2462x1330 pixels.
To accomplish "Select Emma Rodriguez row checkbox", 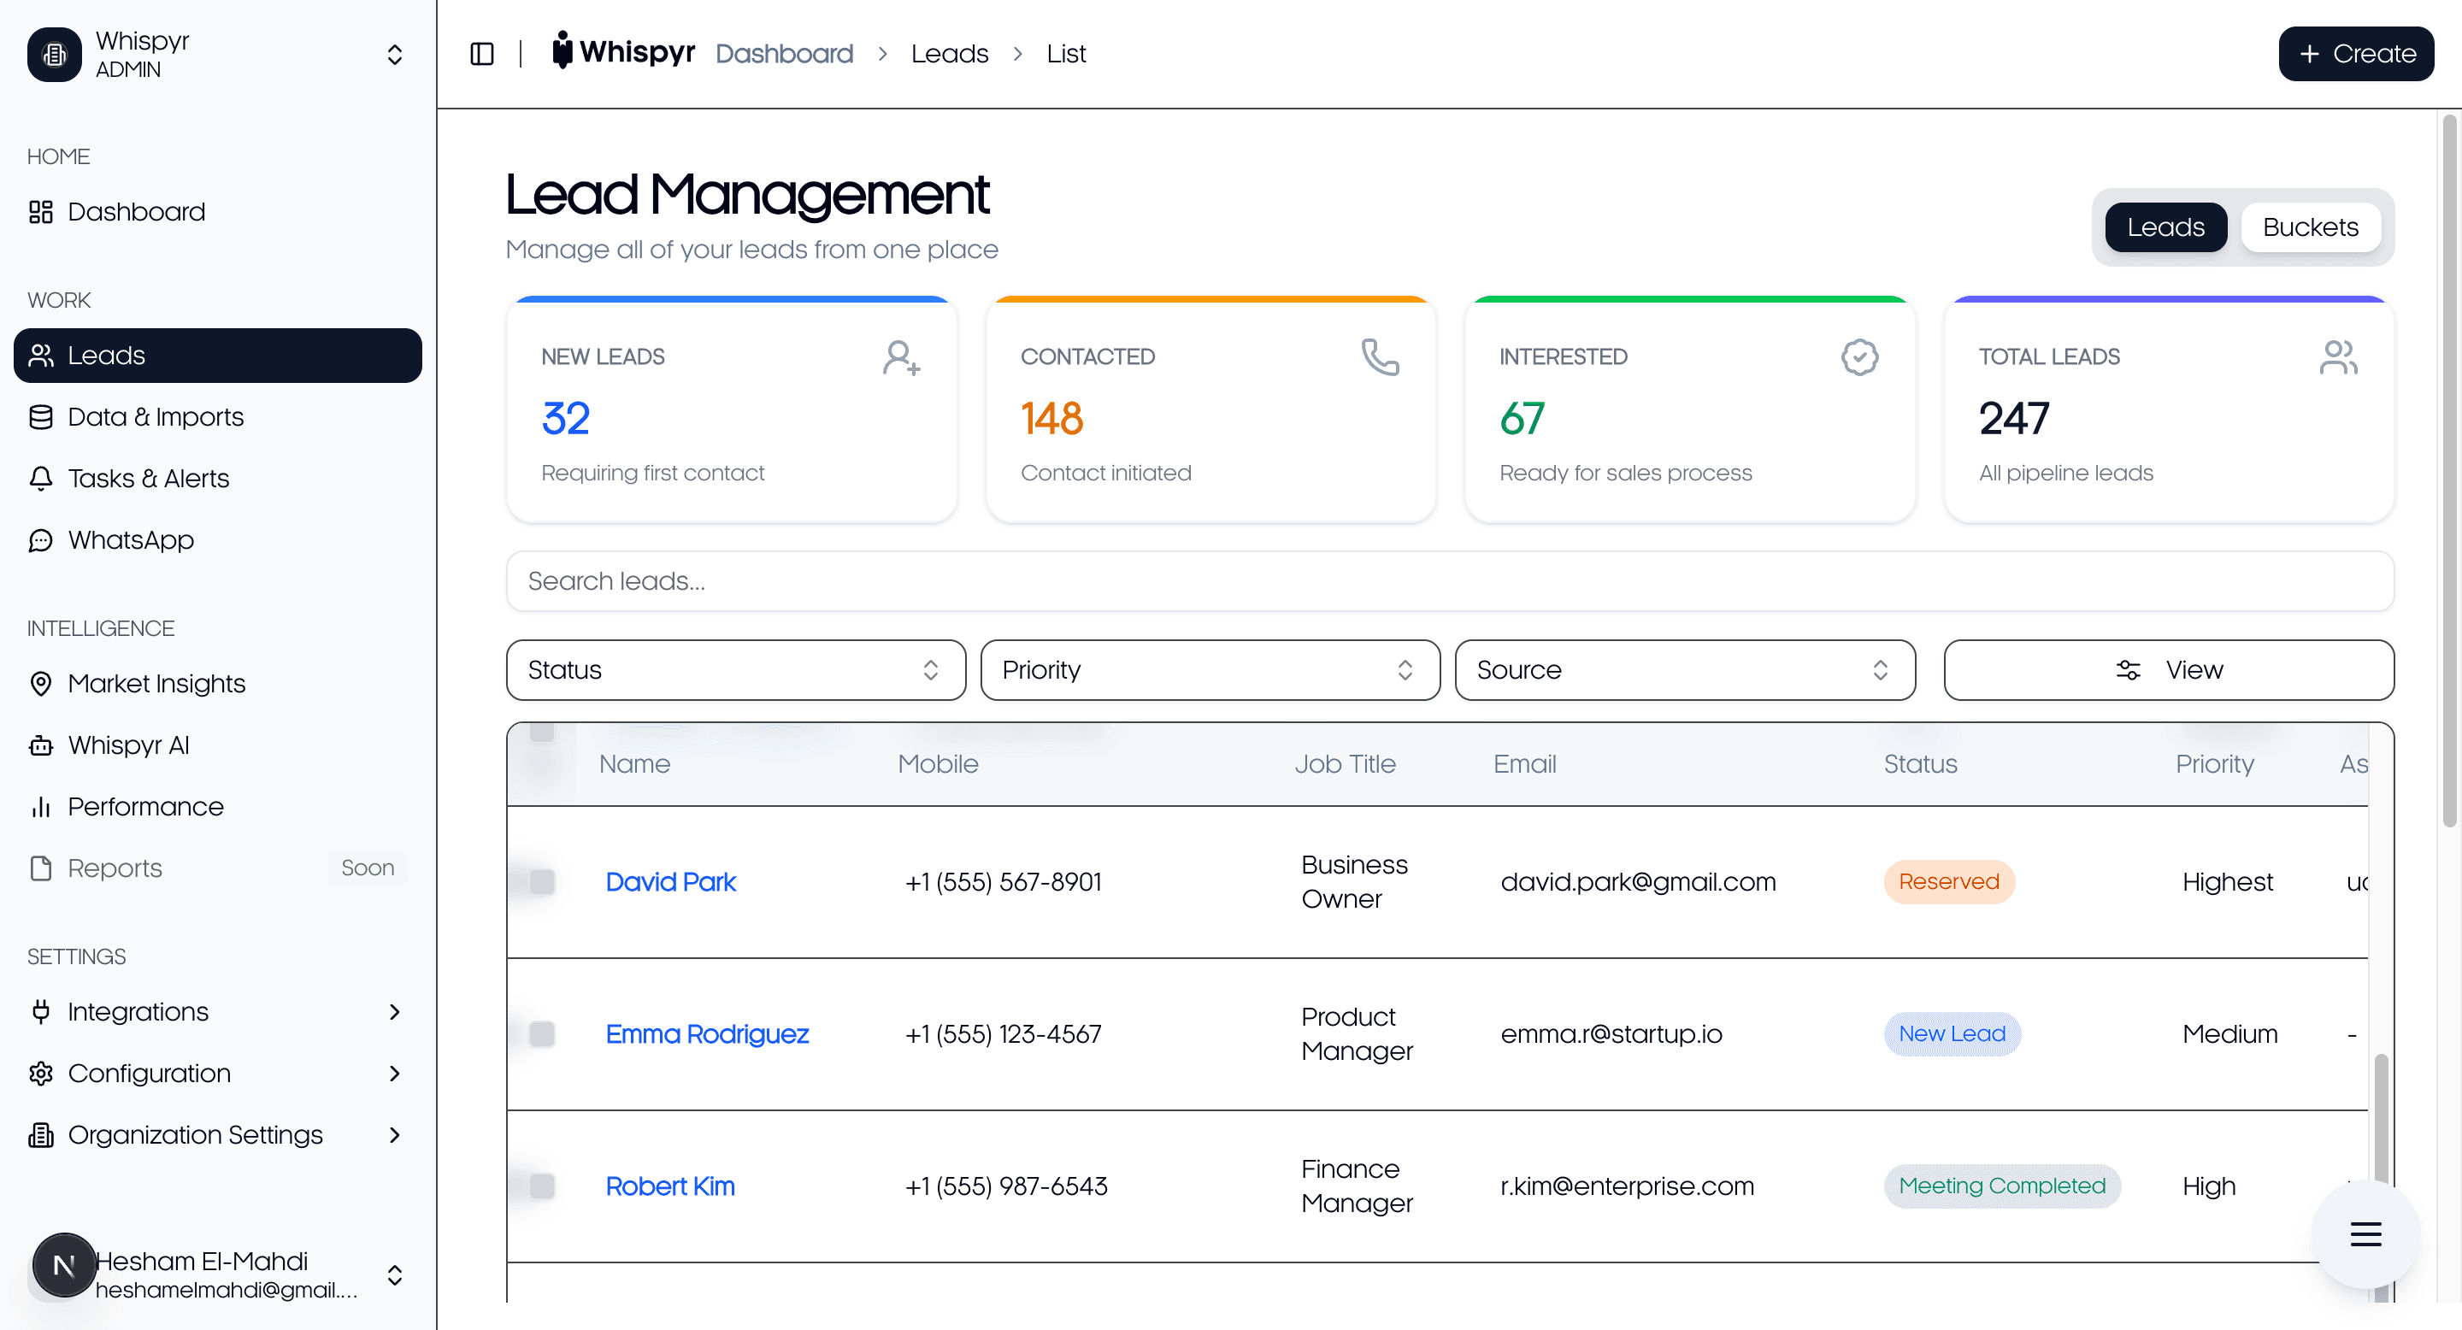I will 542,1033.
